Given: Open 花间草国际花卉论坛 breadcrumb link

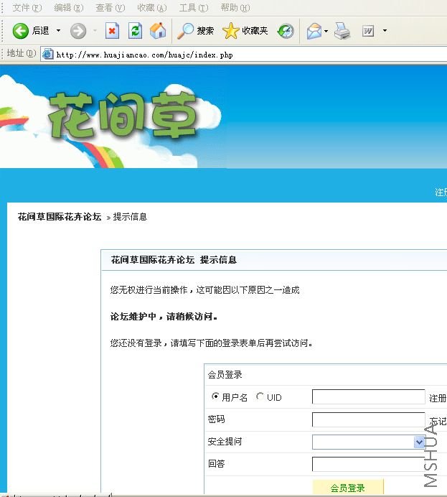Looking at the screenshot, I should [60, 217].
